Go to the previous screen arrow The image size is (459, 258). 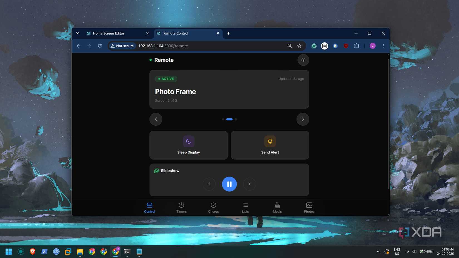[156, 119]
